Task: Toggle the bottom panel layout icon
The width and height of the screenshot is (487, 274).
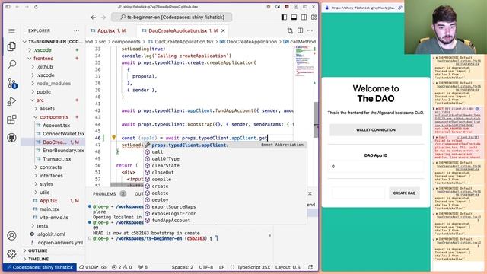Action: tap(294, 18)
